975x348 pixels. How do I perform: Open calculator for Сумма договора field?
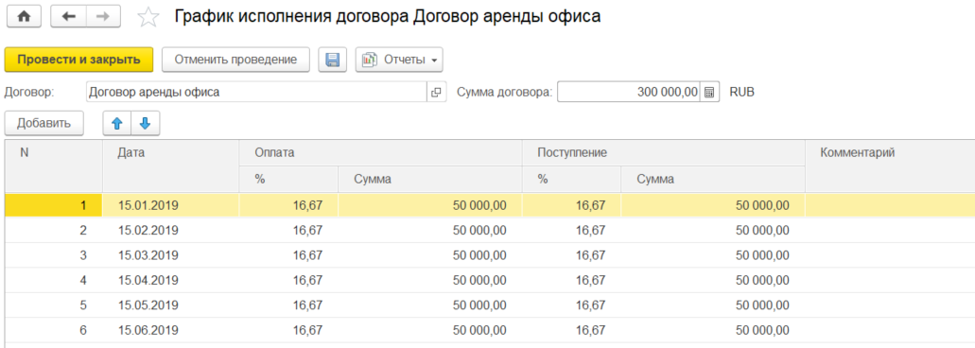709,93
